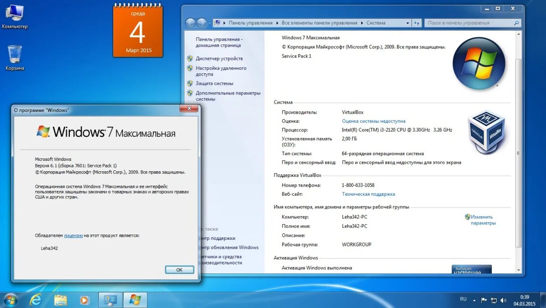
Task: Click scrollbar down arrow in System window
Action: point(518,270)
